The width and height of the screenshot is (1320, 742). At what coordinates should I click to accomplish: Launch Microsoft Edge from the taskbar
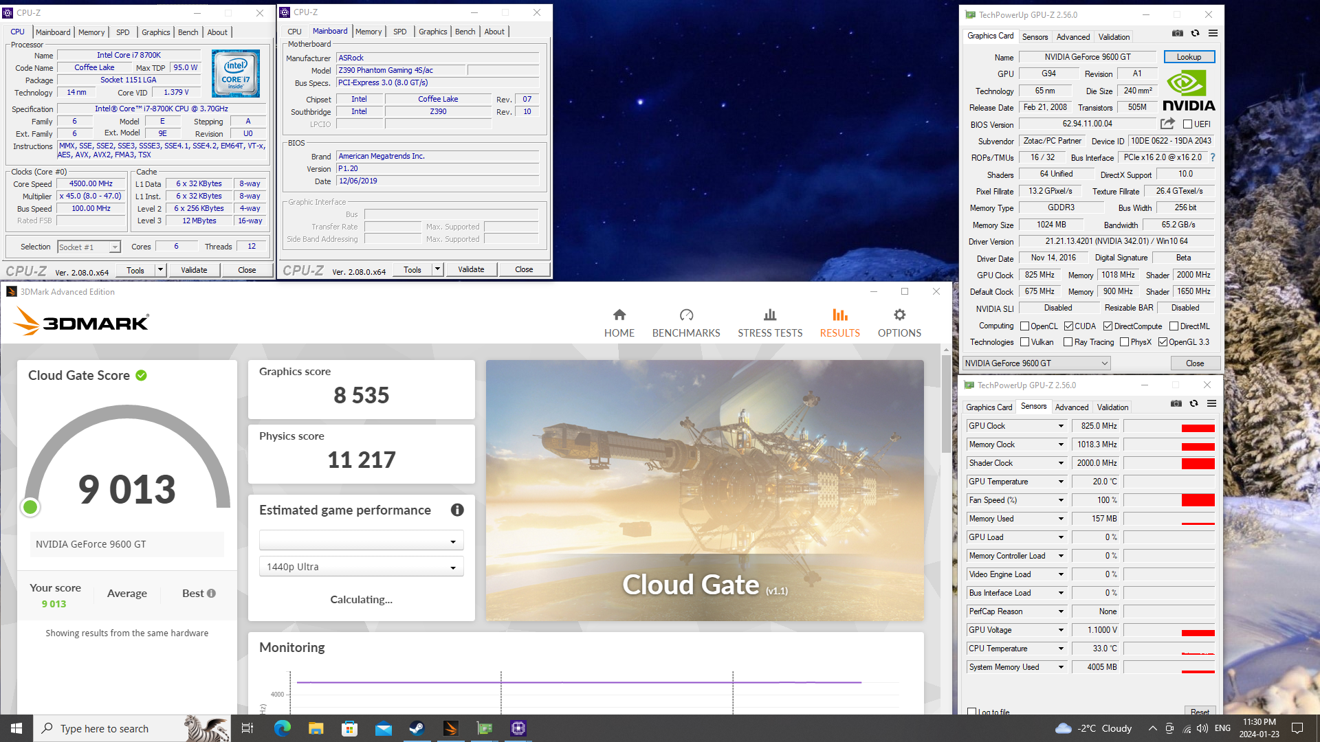point(282,728)
